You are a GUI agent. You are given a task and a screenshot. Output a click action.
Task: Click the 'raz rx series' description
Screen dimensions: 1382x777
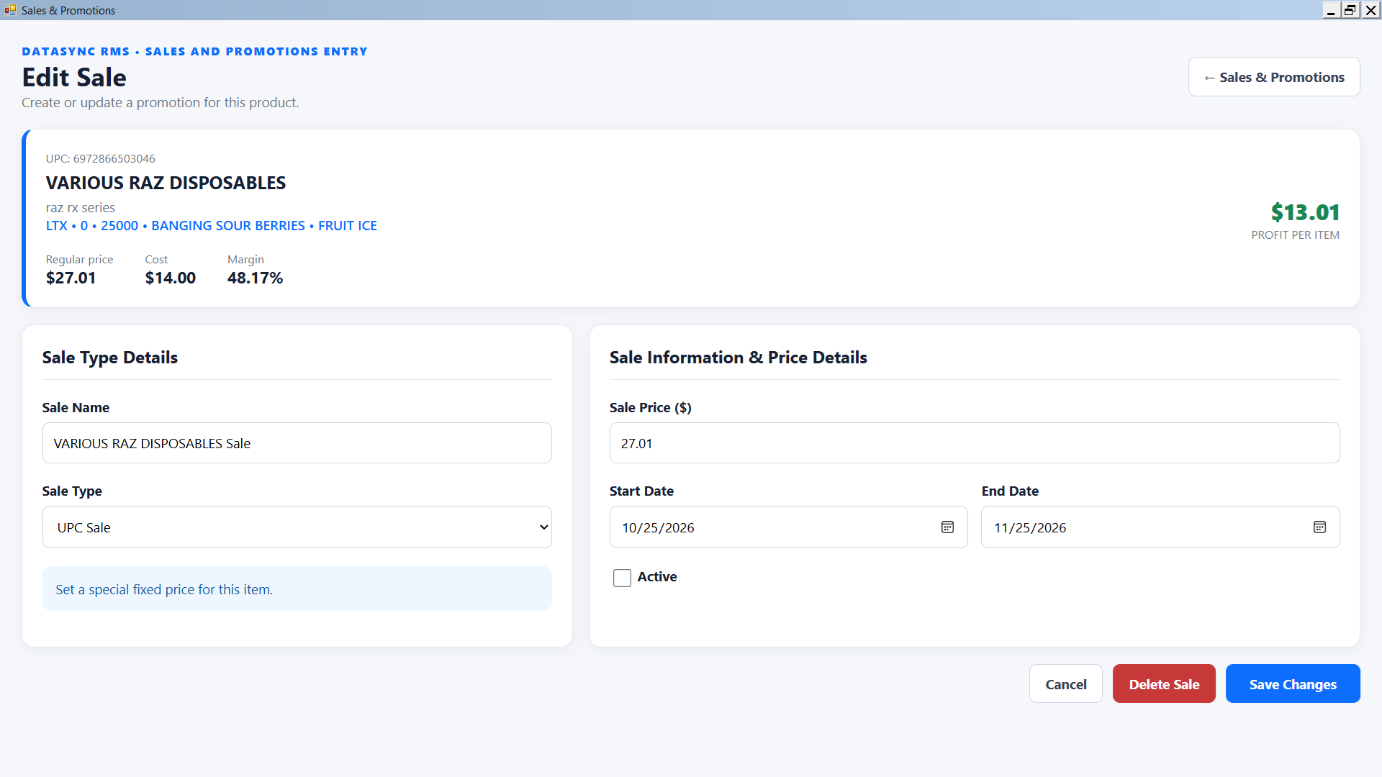[x=81, y=208]
